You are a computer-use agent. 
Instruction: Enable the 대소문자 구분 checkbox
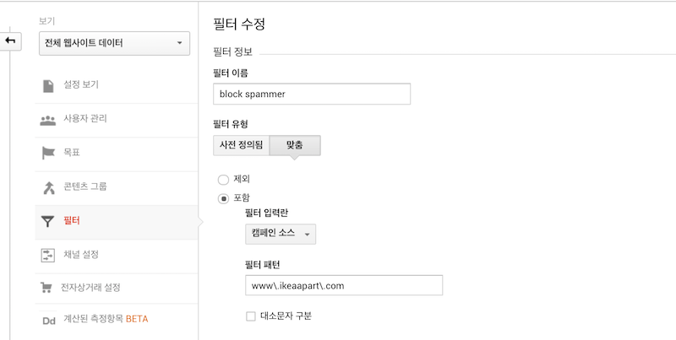250,316
